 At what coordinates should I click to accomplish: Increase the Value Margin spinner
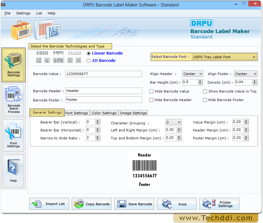point(246,121)
